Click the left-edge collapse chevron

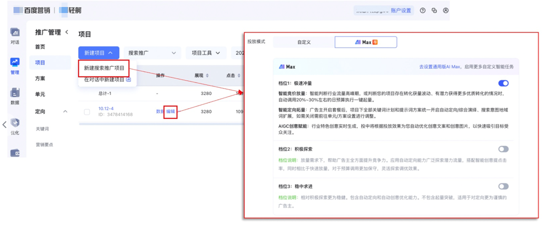tap(4, 124)
